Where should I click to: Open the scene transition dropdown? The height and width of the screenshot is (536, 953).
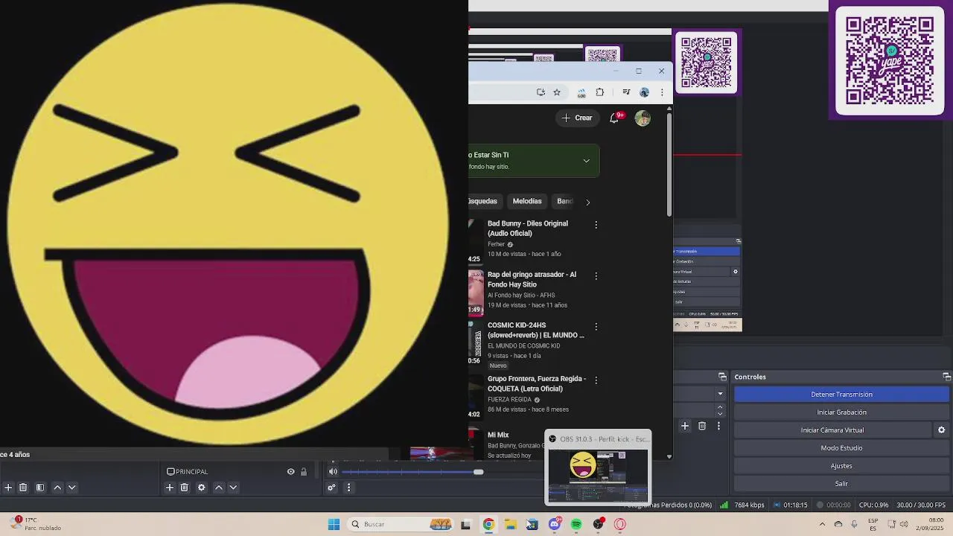[x=720, y=394]
